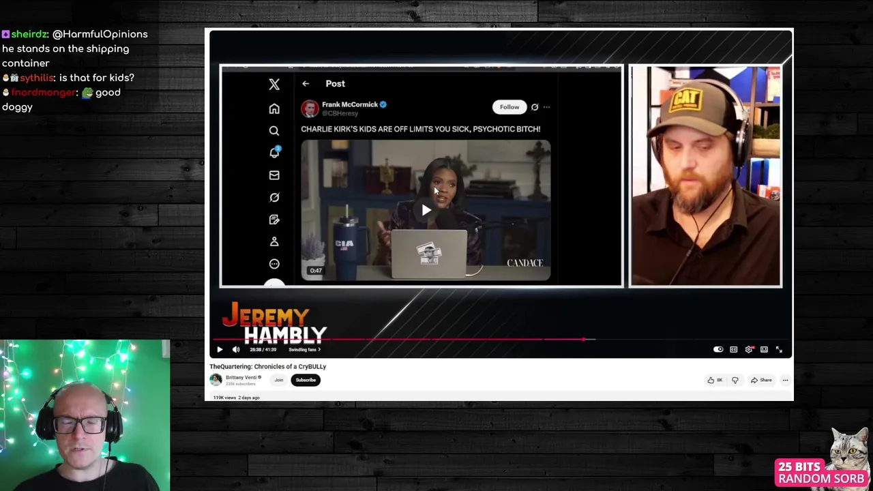Open the X search (Explore) icon
The height and width of the screenshot is (491, 873).
tap(274, 130)
